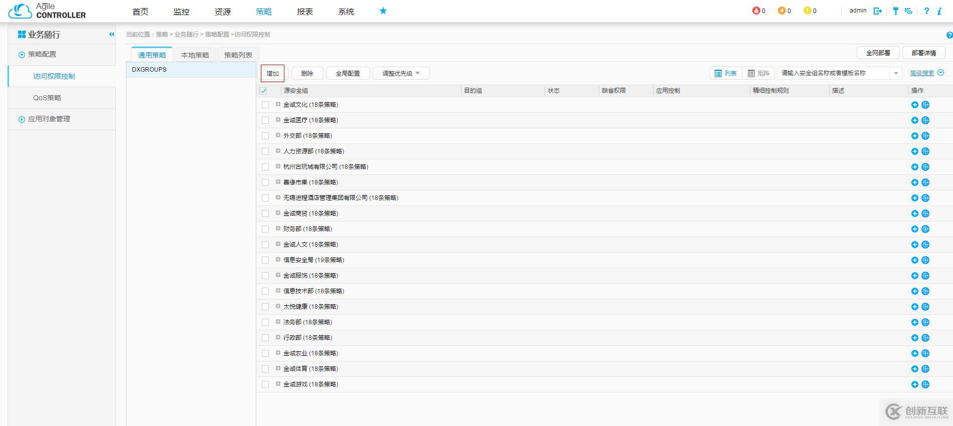Click the add plus icon for 金诚文化 row
The width and height of the screenshot is (953, 426).
pos(914,105)
